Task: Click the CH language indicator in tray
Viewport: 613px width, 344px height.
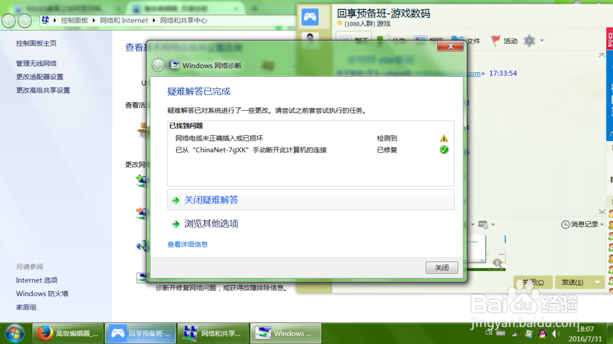Action: pyautogui.click(x=489, y=333)
